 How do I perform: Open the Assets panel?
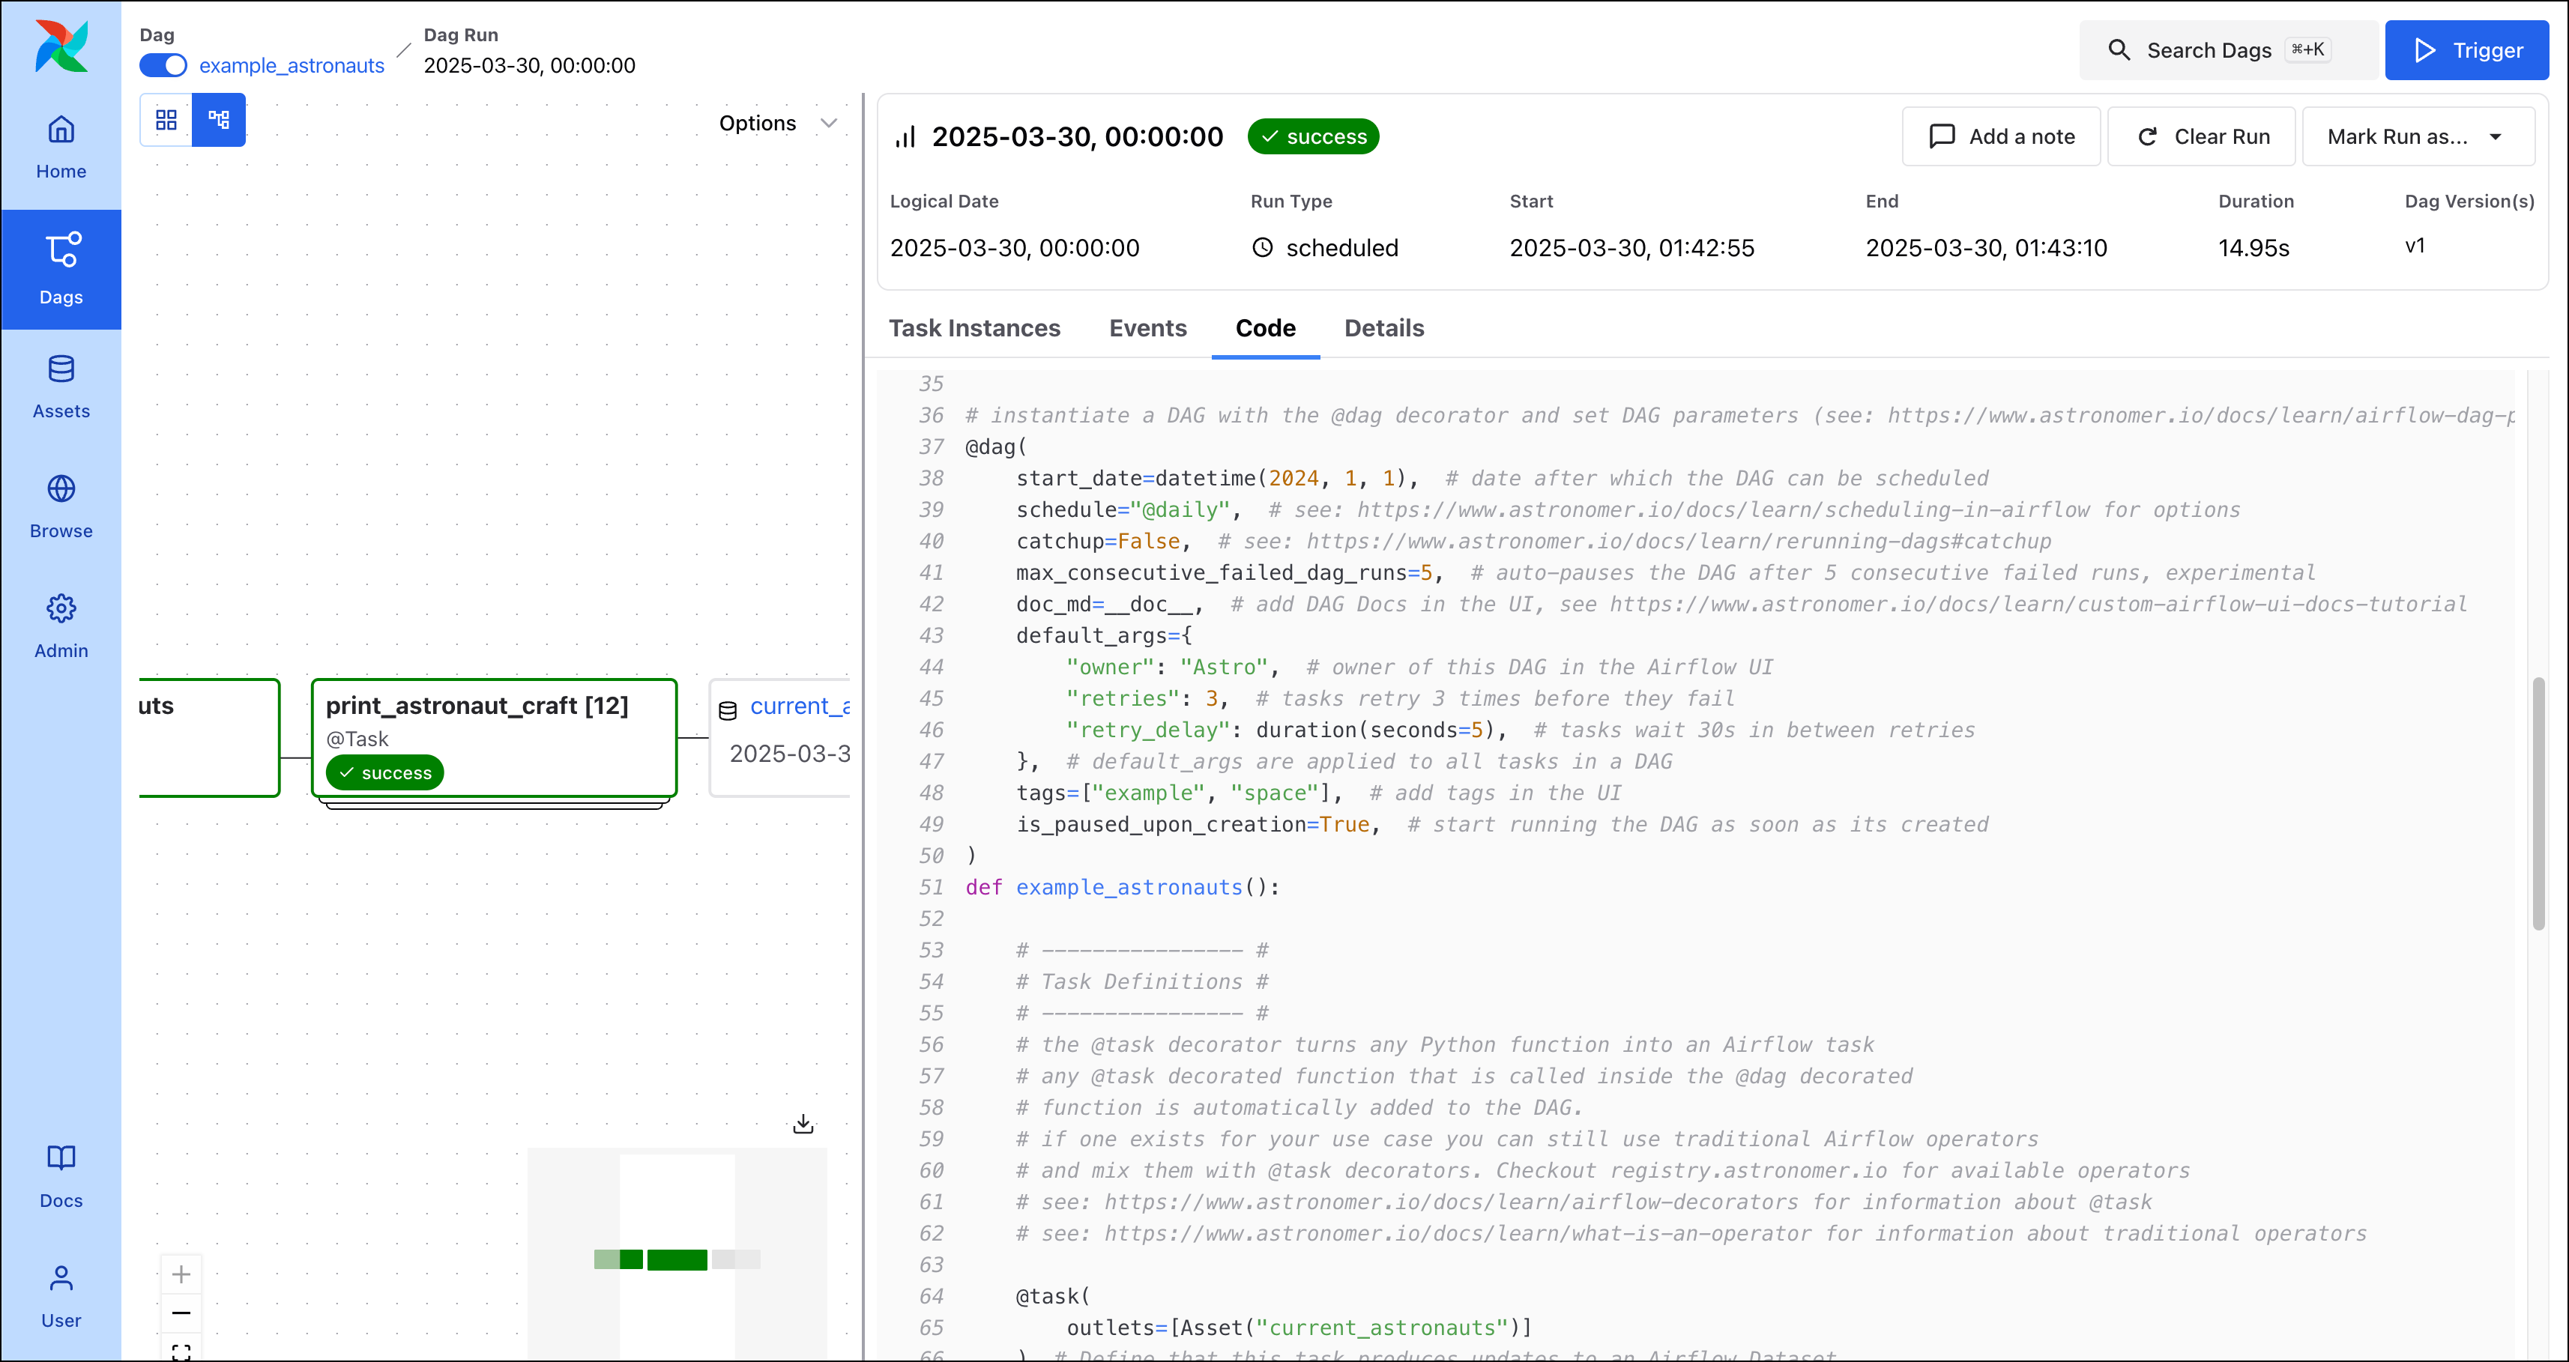click(x=61, y=385)
